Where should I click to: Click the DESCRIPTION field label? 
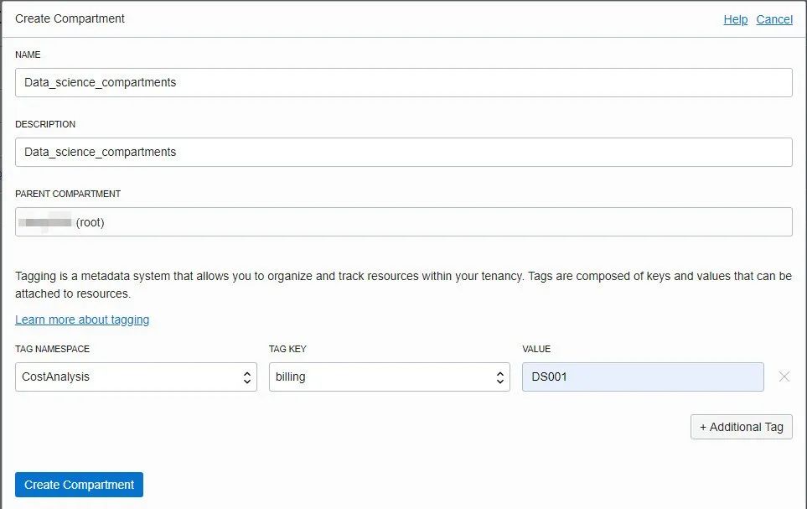pos(45,124)
